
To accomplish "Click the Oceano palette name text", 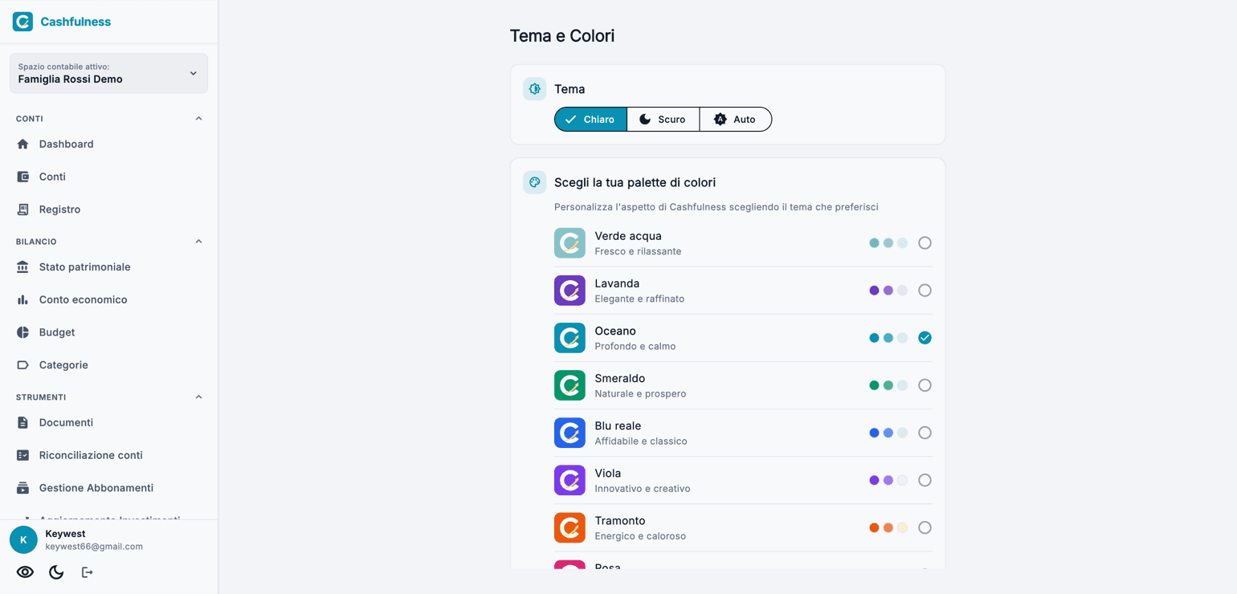I will [615, 331].
